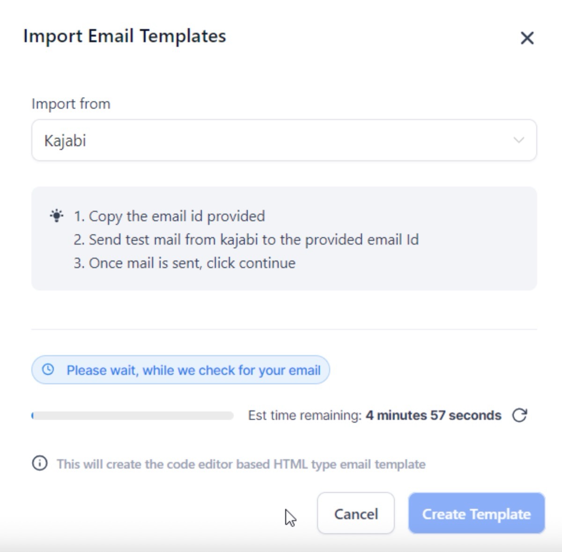
Task: Close the Import Email Templates dialog
Action: tap(527, 38)
